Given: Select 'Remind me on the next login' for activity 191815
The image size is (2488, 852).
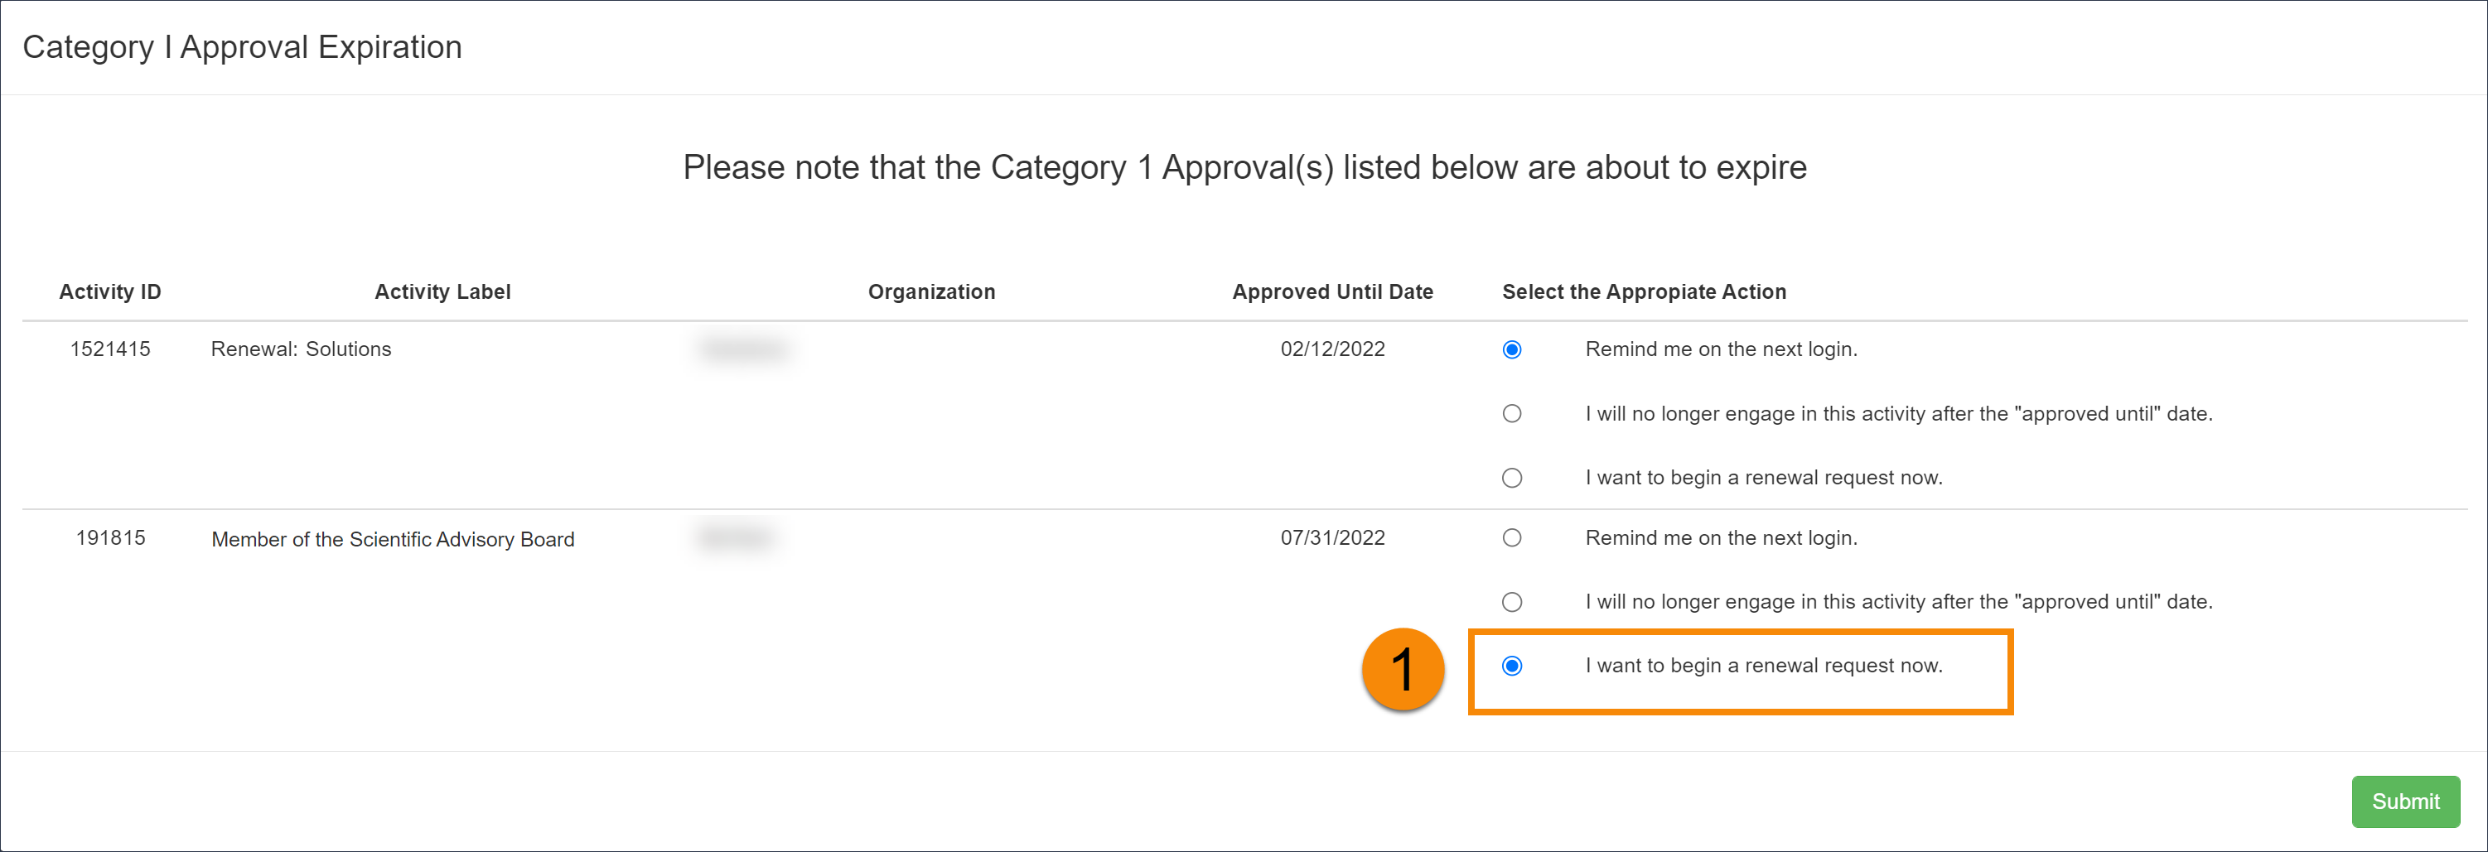Looking at the screenshot, I should click(1513, 537).
